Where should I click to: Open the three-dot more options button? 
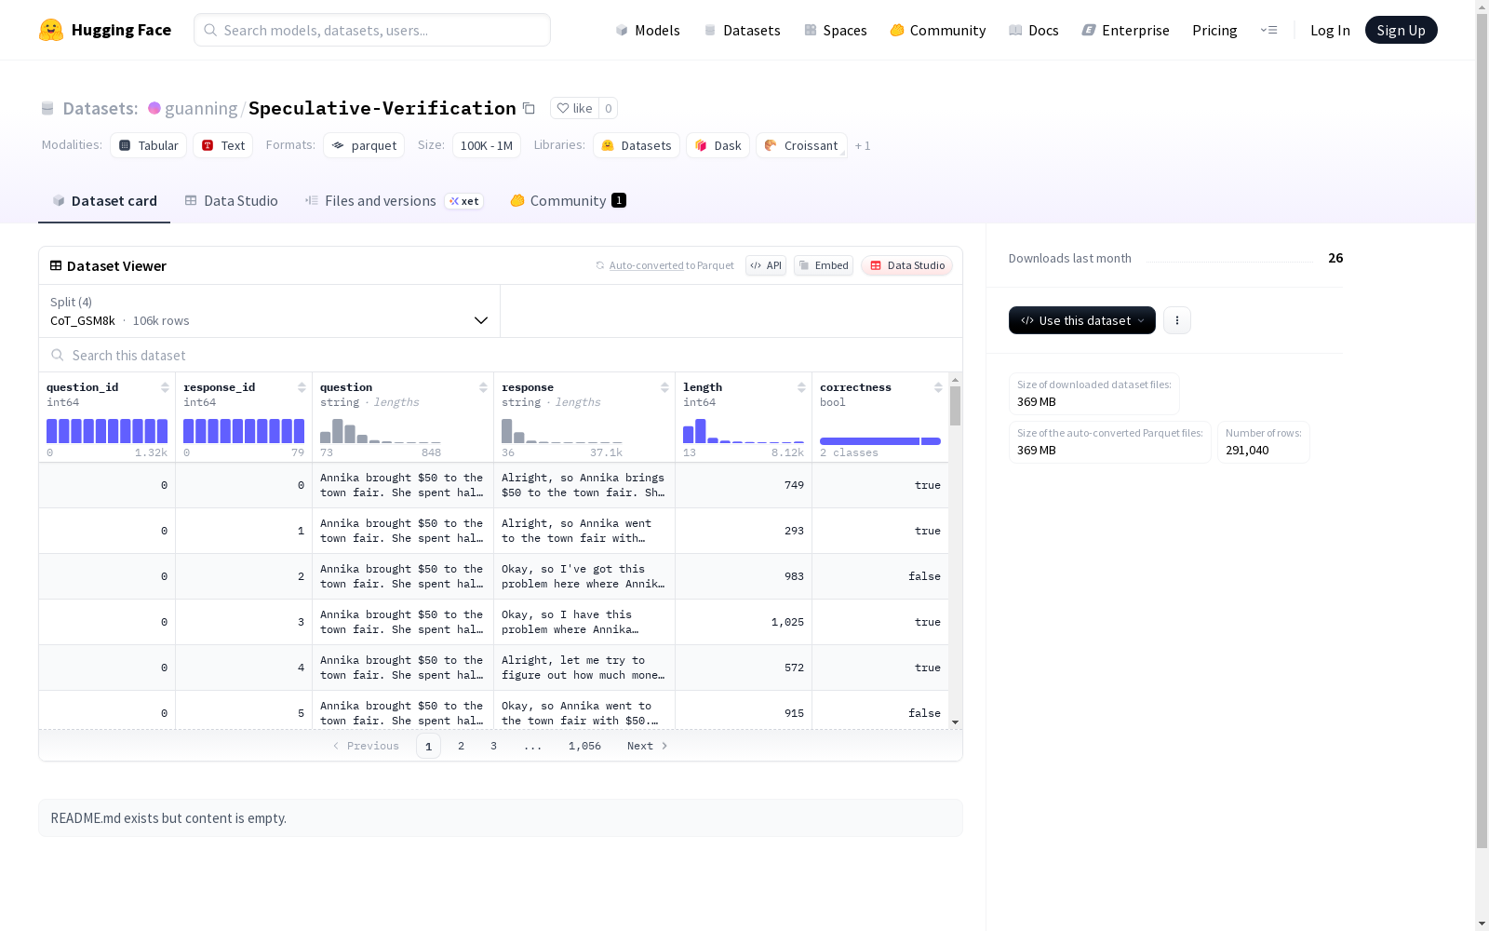click(1177, 320)
